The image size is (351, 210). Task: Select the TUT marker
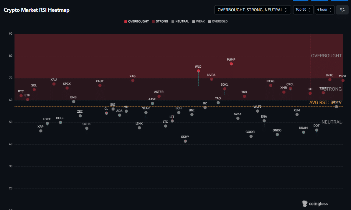point(310,94)
